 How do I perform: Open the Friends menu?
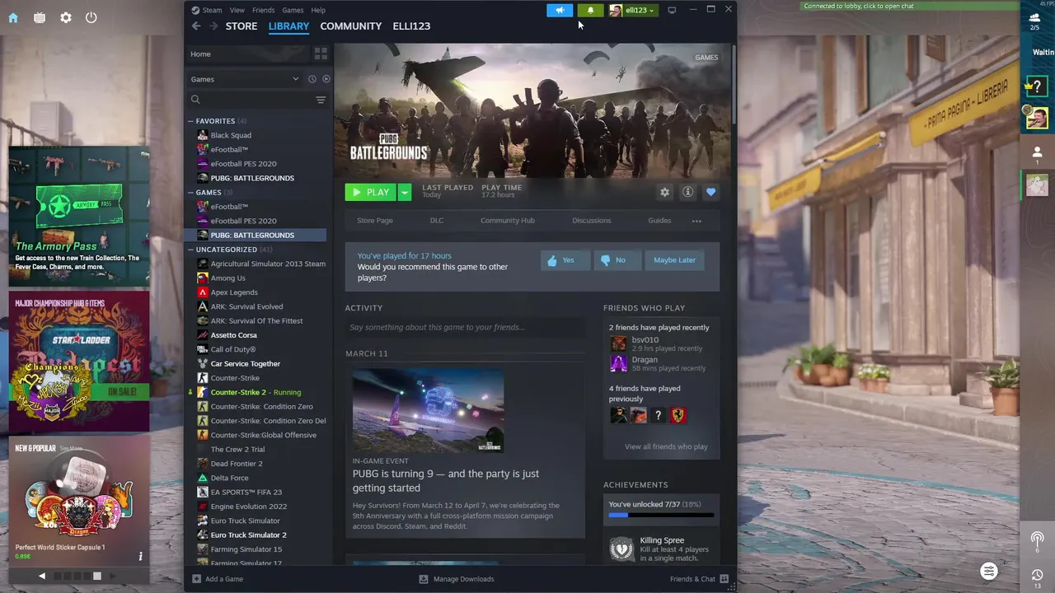coord(263,10)
